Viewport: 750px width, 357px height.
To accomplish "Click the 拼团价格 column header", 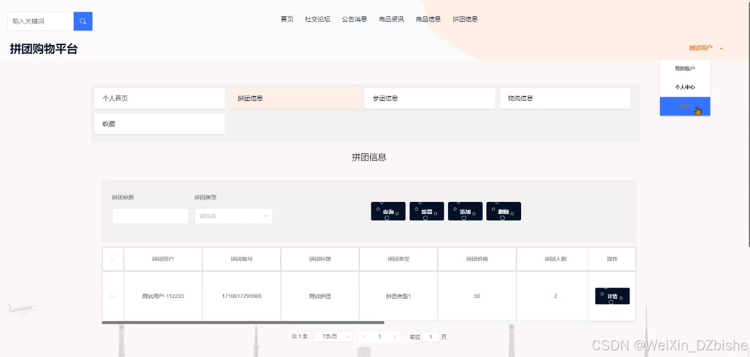I will (x=477, y=259).
